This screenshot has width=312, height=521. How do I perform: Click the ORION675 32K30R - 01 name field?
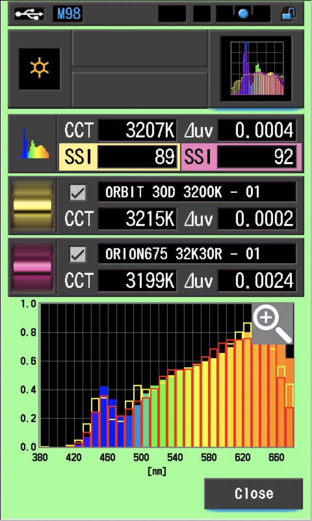point(196,254)
